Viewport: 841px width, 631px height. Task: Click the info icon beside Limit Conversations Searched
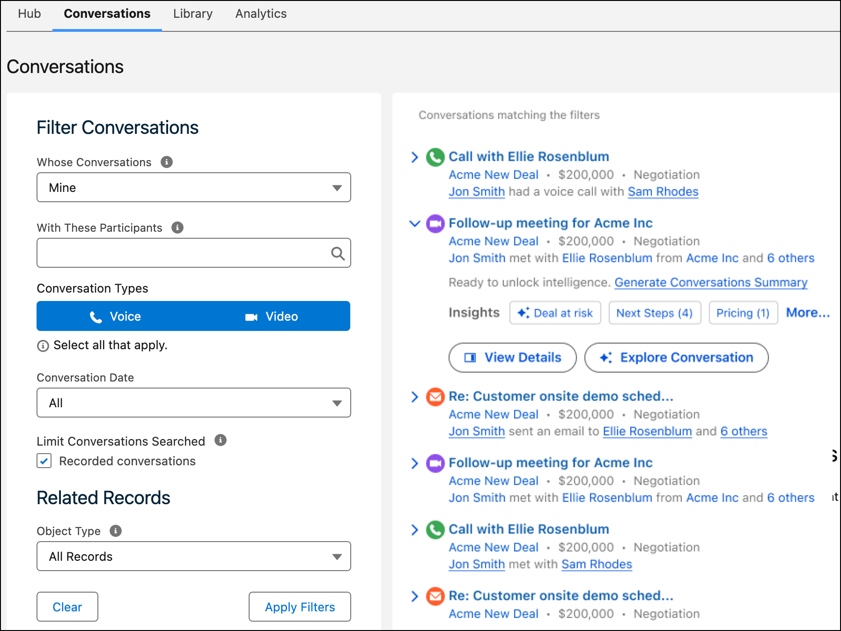(221, 440)
